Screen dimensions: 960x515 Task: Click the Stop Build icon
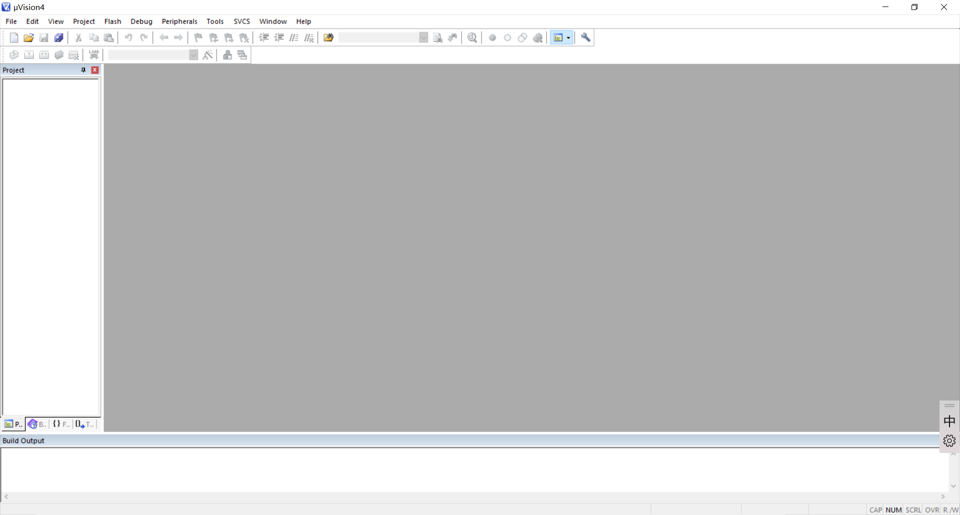74,55
